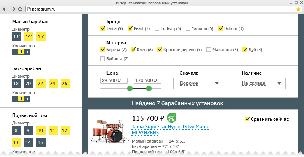Expand the На складе availability dropdown

tap(260, 83)
